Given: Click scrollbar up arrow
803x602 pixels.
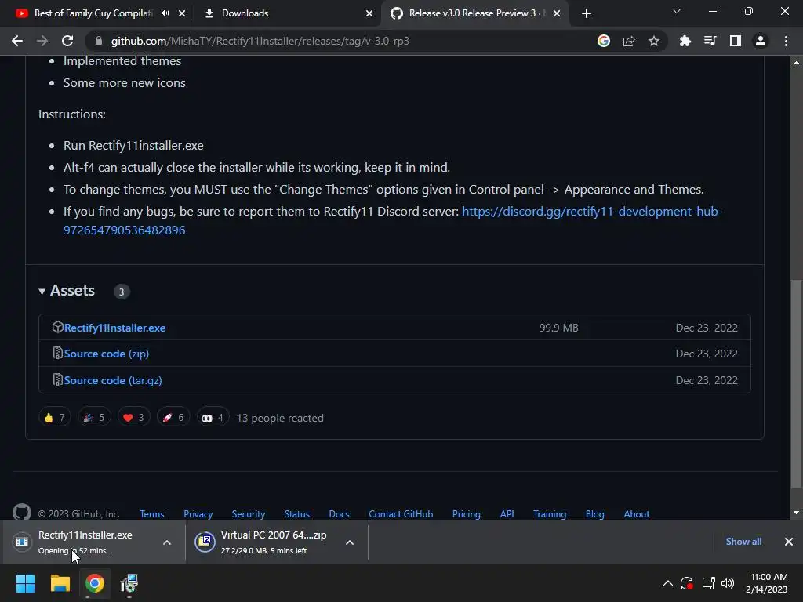Looking at the screenshot, I should click(x=796, y=63).
